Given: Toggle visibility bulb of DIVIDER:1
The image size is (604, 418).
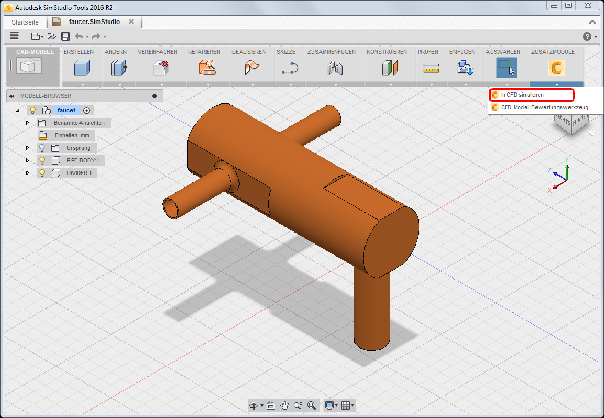Looking at the screenshot, I should point(42,173).
